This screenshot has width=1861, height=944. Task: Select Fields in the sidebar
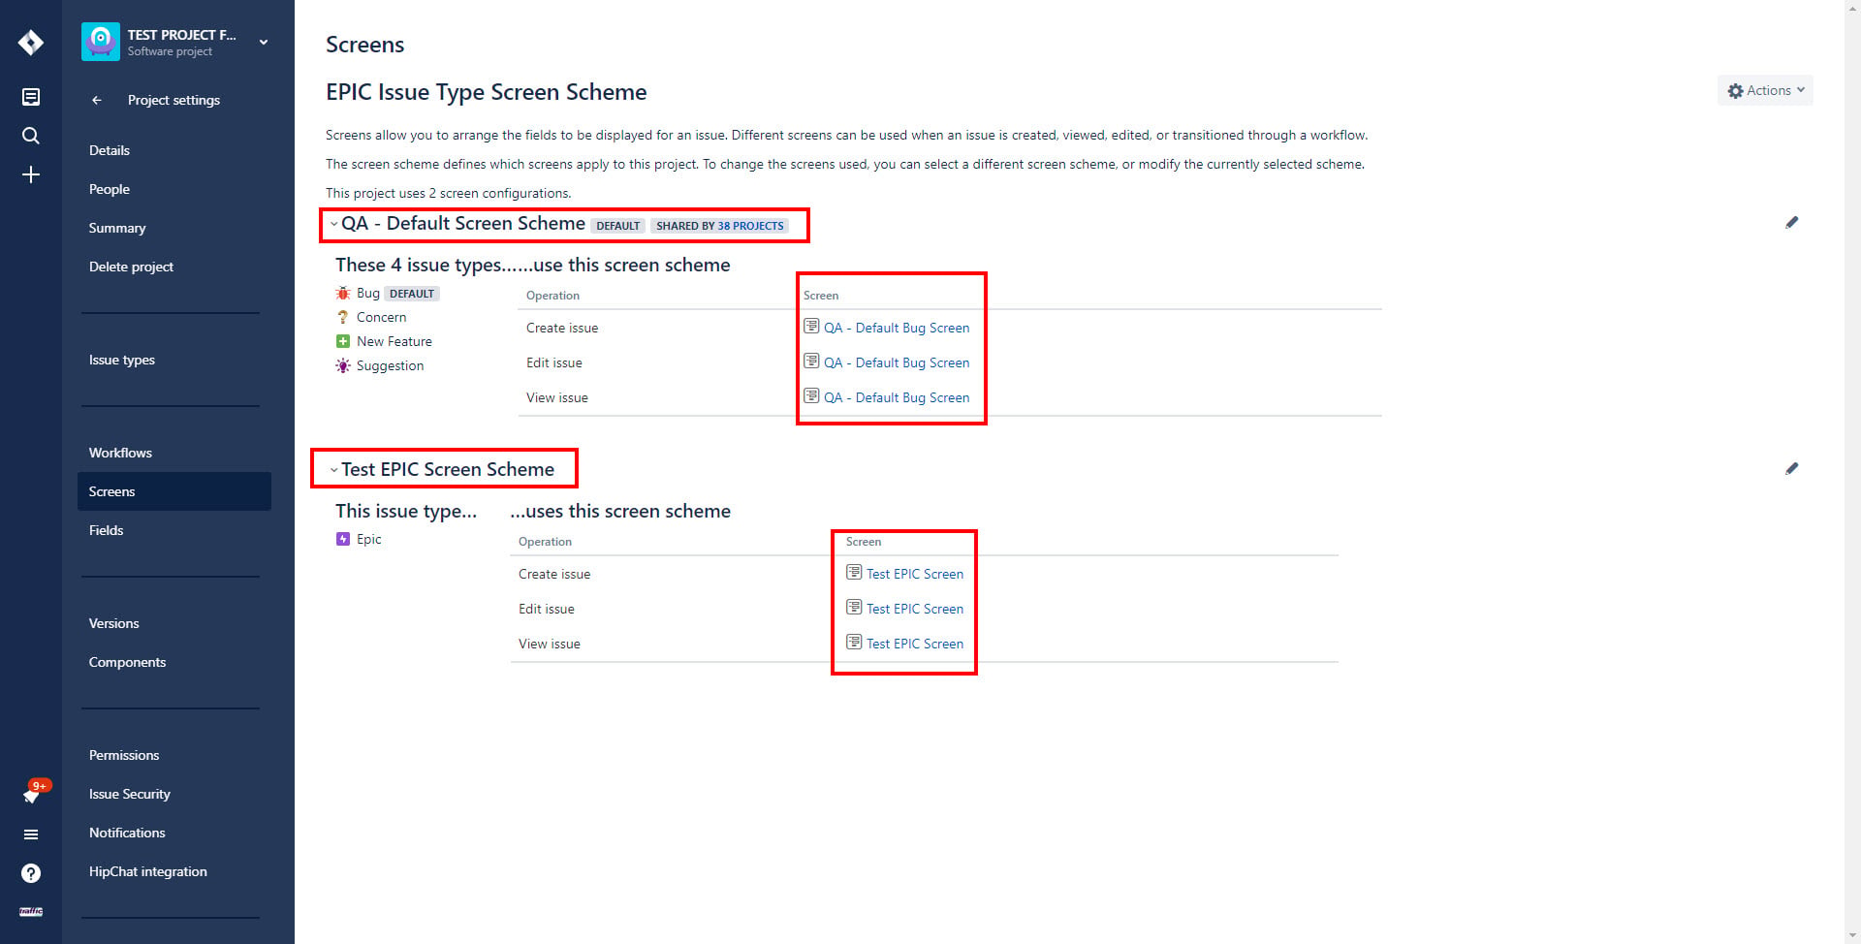[107, 530]
